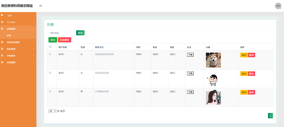Click the 院系1 cell
The image size is (284, 127).
pyautogui.click(x=155, y=73)
